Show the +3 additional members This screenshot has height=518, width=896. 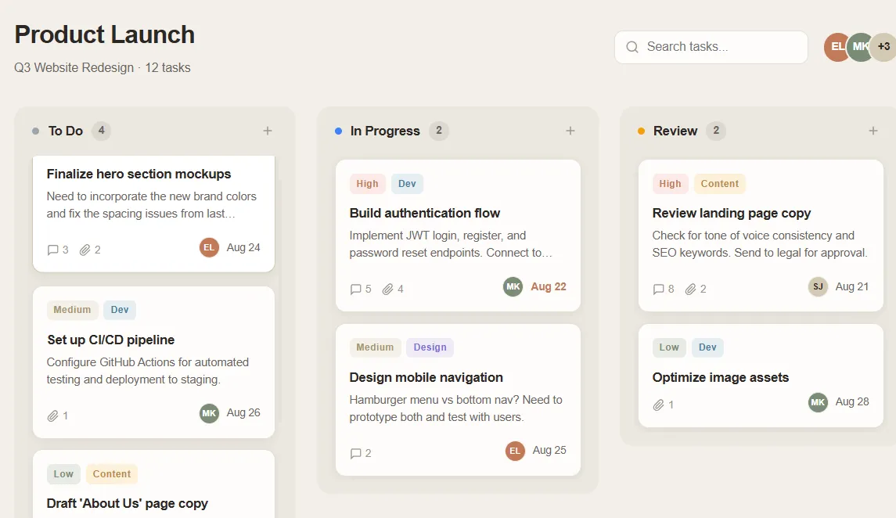coord(883,47)
